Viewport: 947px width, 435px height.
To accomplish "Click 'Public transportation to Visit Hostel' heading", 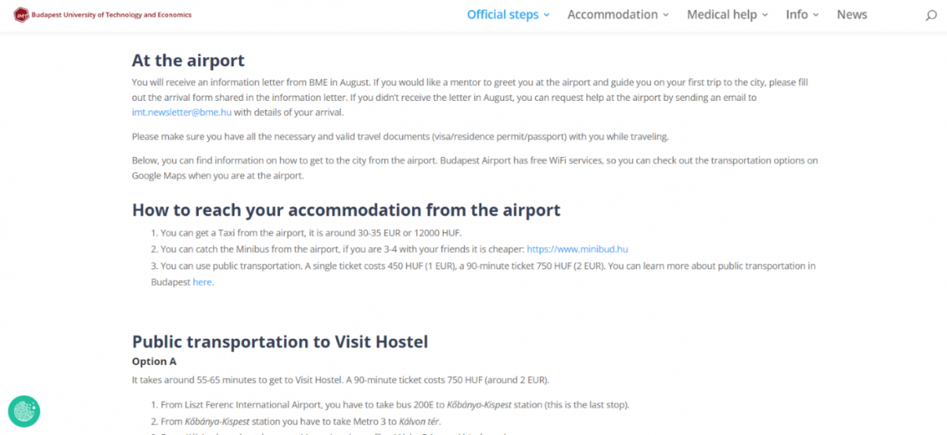I will pos(280,342).
